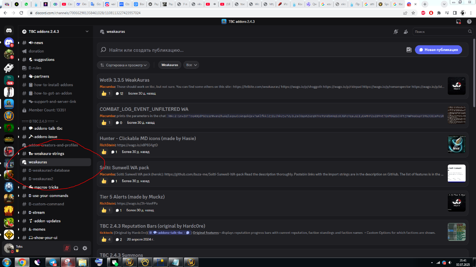React thumbs up on Wotlk 3.3.5 WeakAuras
Screen dimensions: 476x267
tap(106, 93)
